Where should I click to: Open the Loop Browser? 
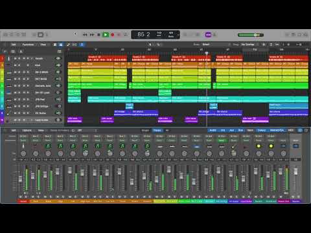click(299, 34)
